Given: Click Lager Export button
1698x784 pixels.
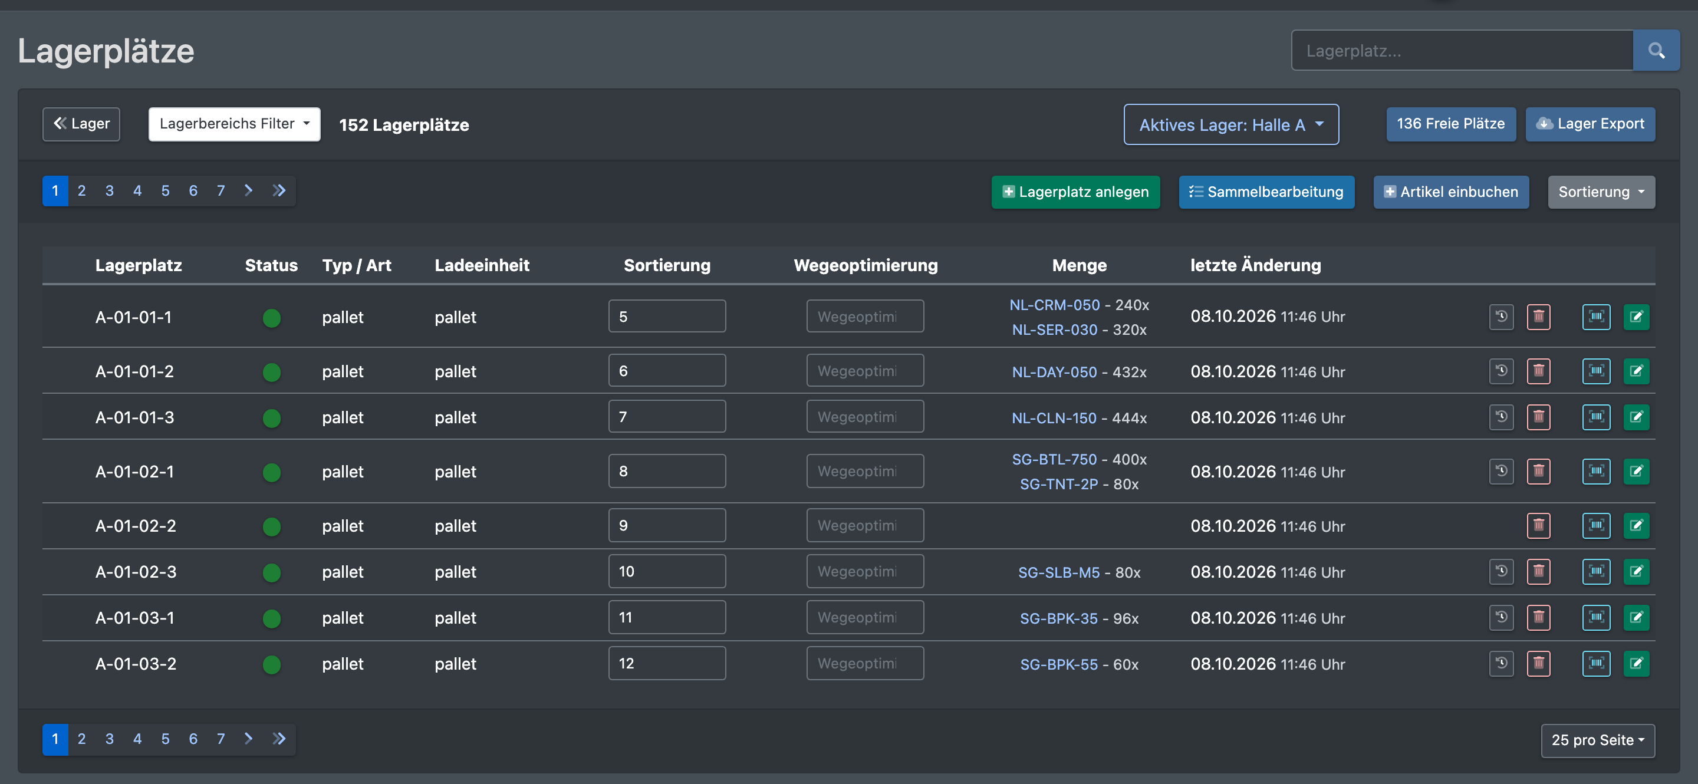Looking at the screenshot, I should pyautogui.click(x=1590, y=124).
